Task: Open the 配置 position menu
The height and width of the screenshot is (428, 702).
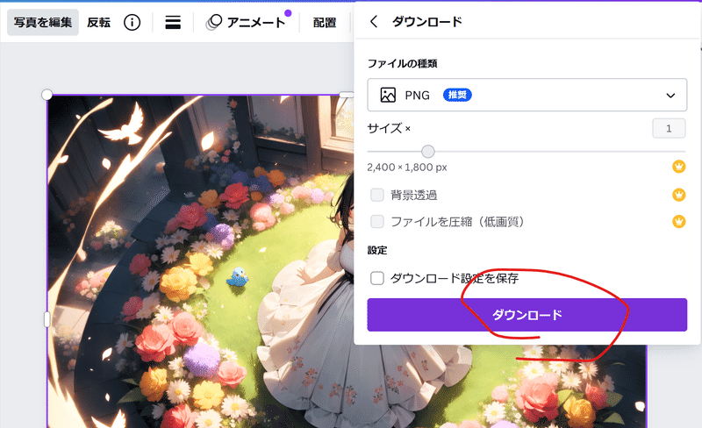Action: (325, 23)
